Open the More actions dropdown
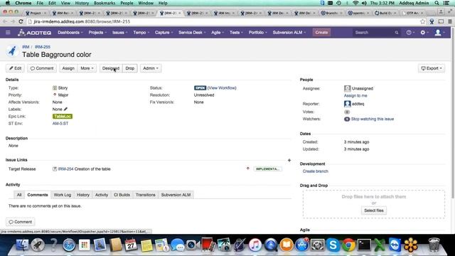The image size is (455, 256). [x=87, y=68]
